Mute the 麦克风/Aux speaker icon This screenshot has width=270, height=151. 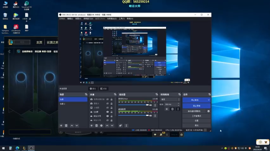[151, 105]
